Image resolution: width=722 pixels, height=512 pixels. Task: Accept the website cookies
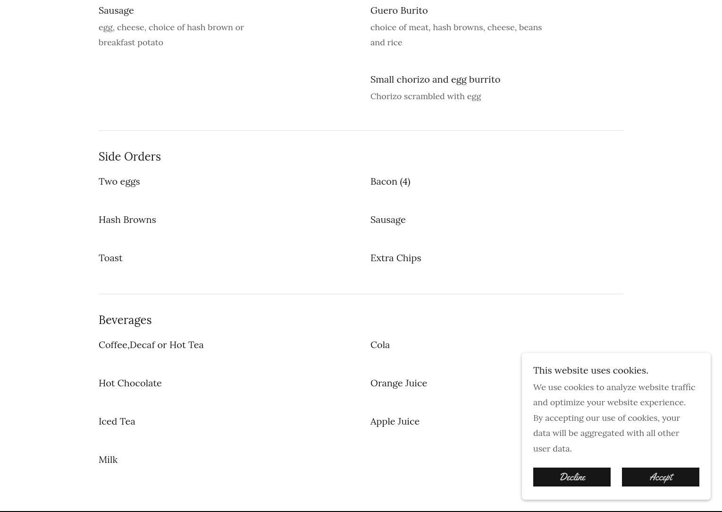click(660, 477)
